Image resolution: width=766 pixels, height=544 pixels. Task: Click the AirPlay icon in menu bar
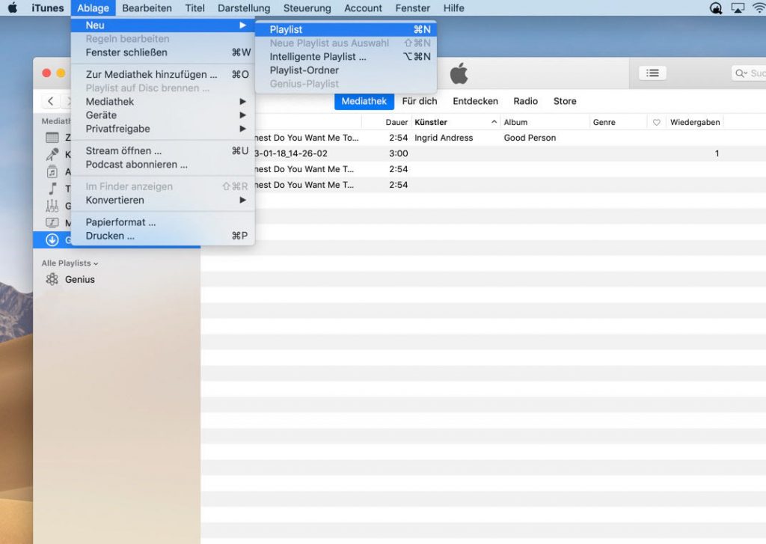click(737, 7)
